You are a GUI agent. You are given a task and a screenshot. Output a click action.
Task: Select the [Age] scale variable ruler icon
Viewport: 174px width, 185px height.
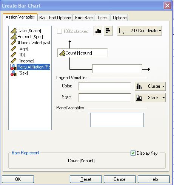tap(14, 49)
